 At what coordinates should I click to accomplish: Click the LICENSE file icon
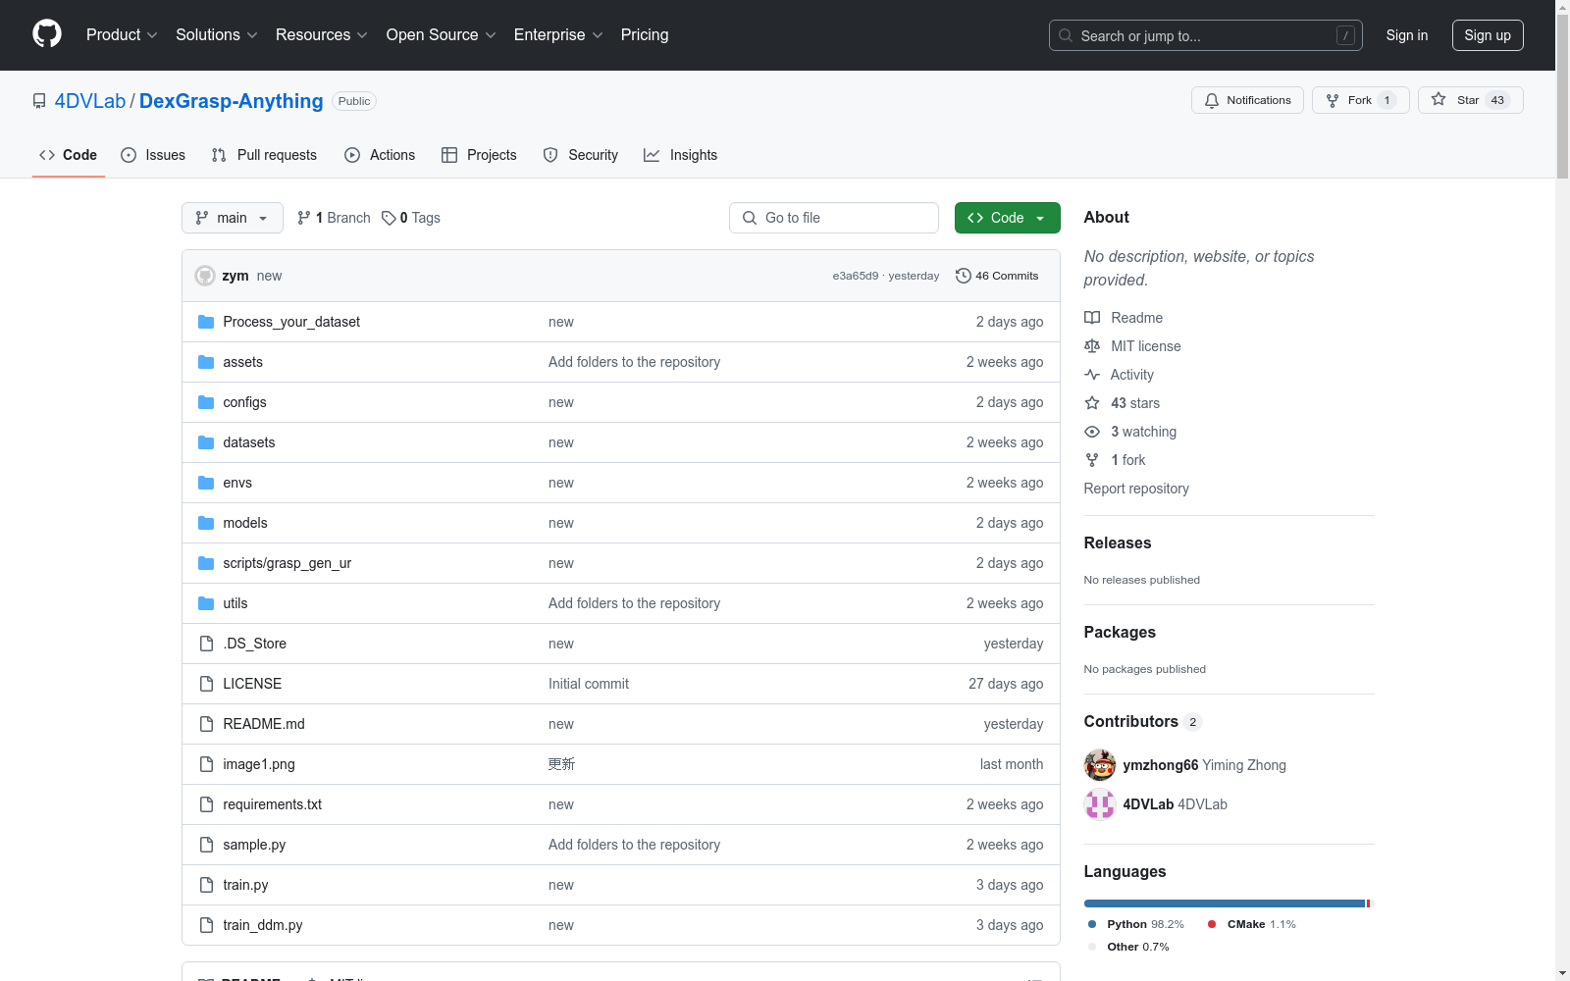click(x=206, y=684)
